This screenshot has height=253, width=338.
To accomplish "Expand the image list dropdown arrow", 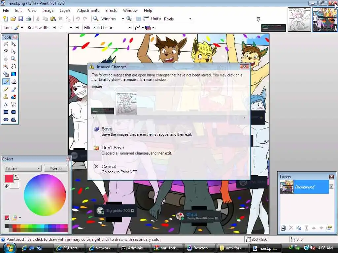I will (258, 19).
